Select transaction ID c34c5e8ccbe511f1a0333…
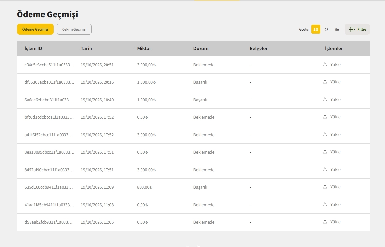Screen dimensions: 385x247 (49, 65)
